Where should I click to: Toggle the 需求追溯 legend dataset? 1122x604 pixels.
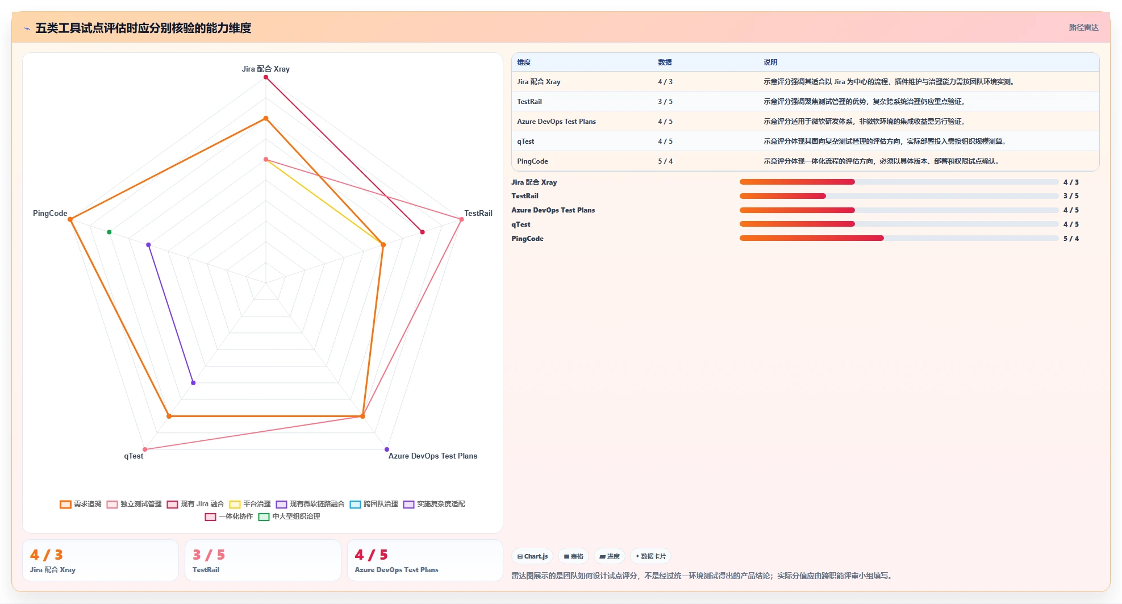(x=81, y=504)
